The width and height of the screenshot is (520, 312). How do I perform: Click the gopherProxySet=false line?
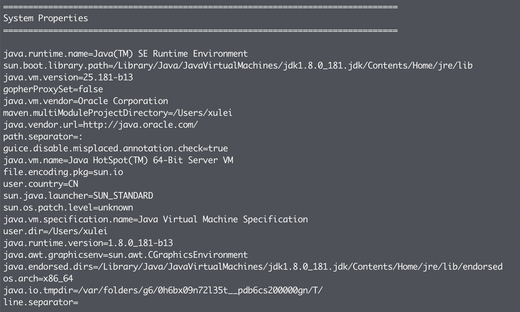point(53,89)
